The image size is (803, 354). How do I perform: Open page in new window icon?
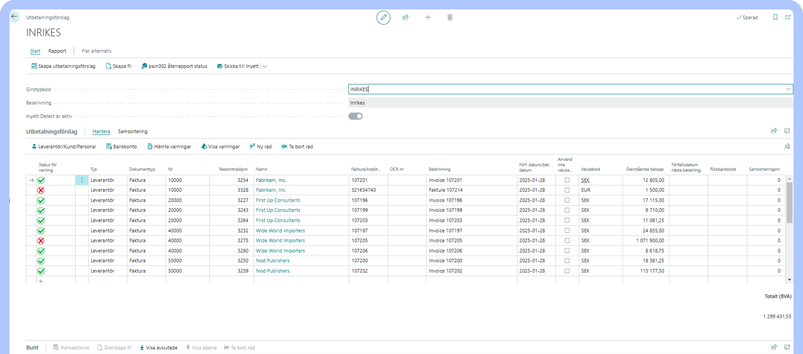tap(788, 17)
